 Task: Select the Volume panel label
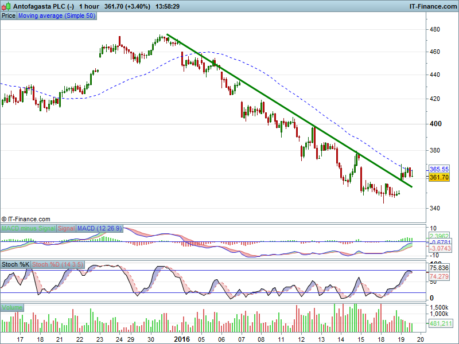click(x=12, y=307)
